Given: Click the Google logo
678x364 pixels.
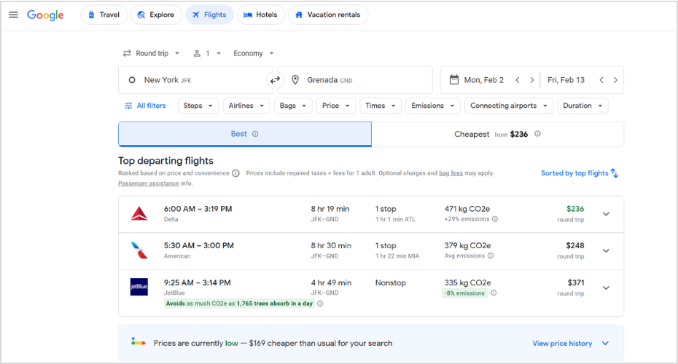Looking at the screenshot, I should pos(45,15).
